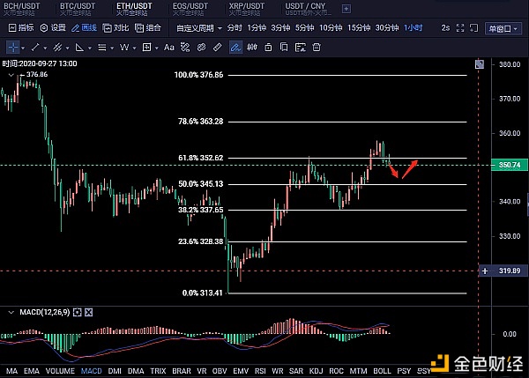
Task: Click the pop-out window icon
Action: (x=474, y=28)
